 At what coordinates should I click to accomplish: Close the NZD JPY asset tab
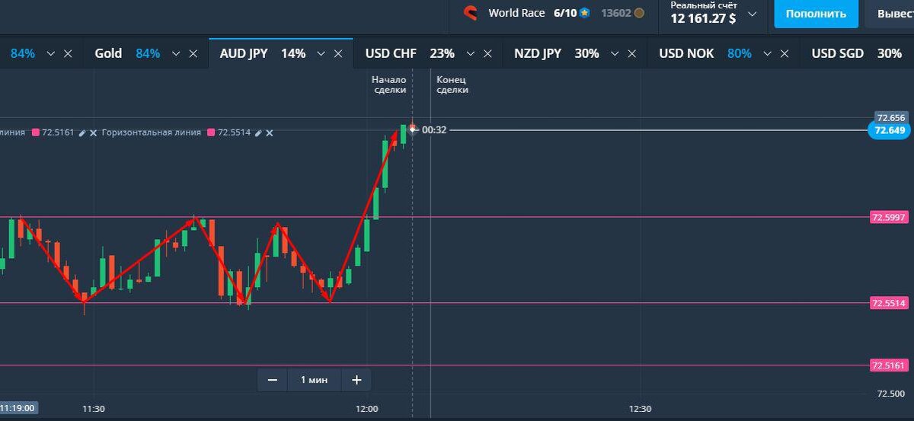pos(633,54)
